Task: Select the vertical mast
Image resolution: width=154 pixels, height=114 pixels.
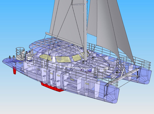Action: click(x=85, y=30)
